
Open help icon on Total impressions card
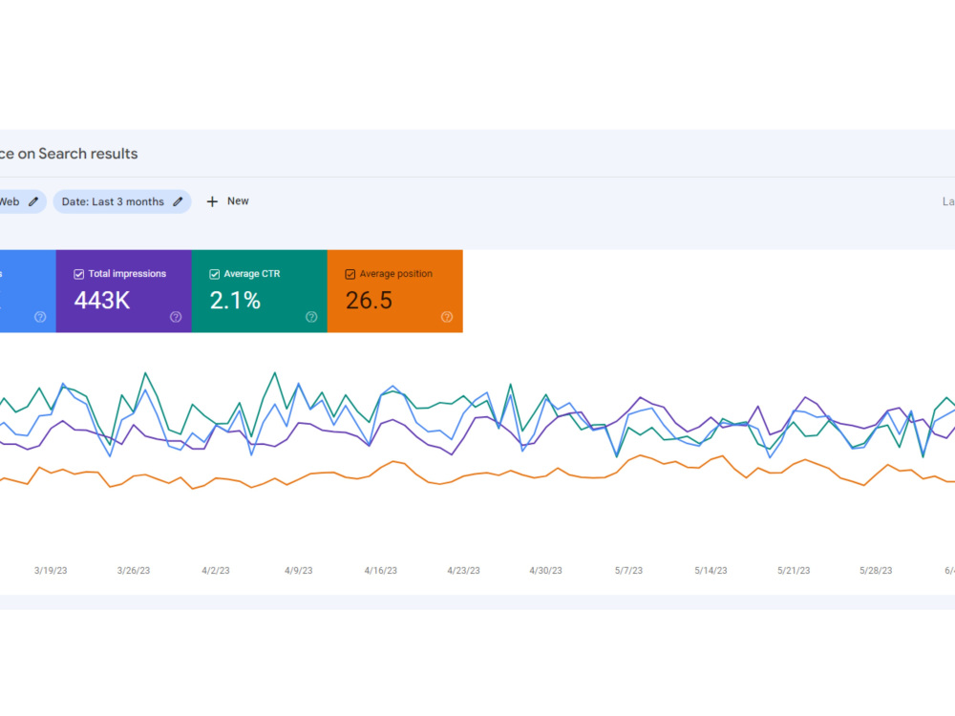[x=176, y=317]
